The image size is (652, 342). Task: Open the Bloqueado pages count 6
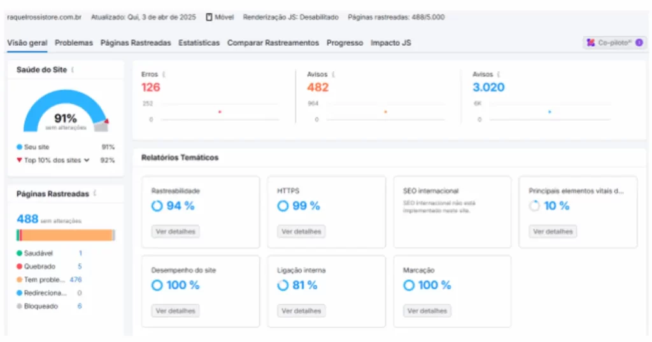tap(80, 306)
